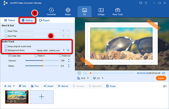The height and width of the screenshot is (109, 169).
Task: Insert clip Behind the selection
Action: 63,86
